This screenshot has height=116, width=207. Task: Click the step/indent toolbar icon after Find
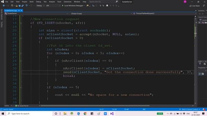click(x=93, y=6)
